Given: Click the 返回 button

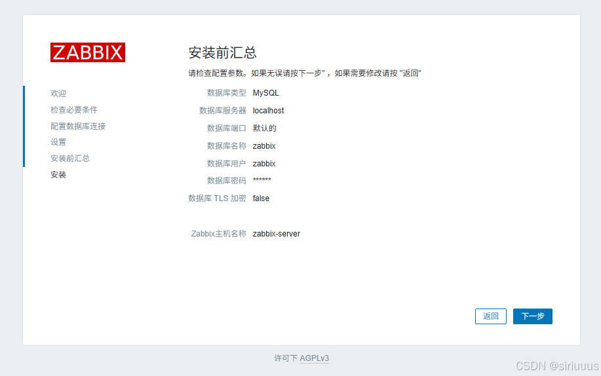Looking at the screenshot, I should [491, 316].
